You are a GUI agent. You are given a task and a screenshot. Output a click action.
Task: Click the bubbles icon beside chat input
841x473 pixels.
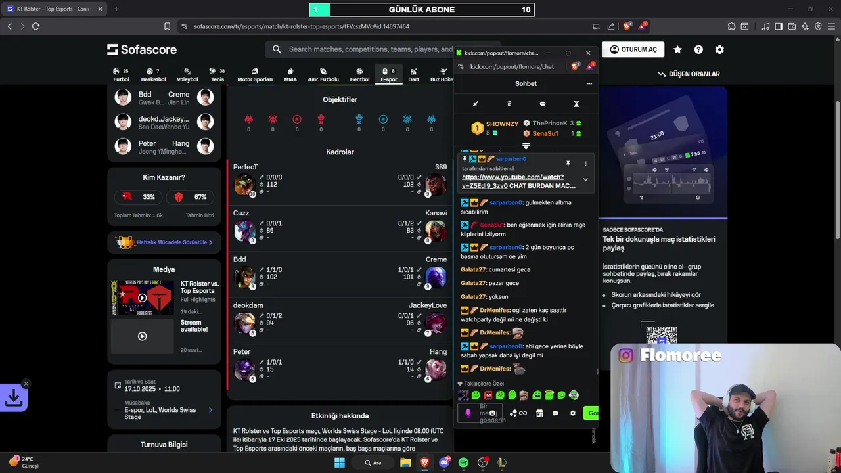pos(513,413)
